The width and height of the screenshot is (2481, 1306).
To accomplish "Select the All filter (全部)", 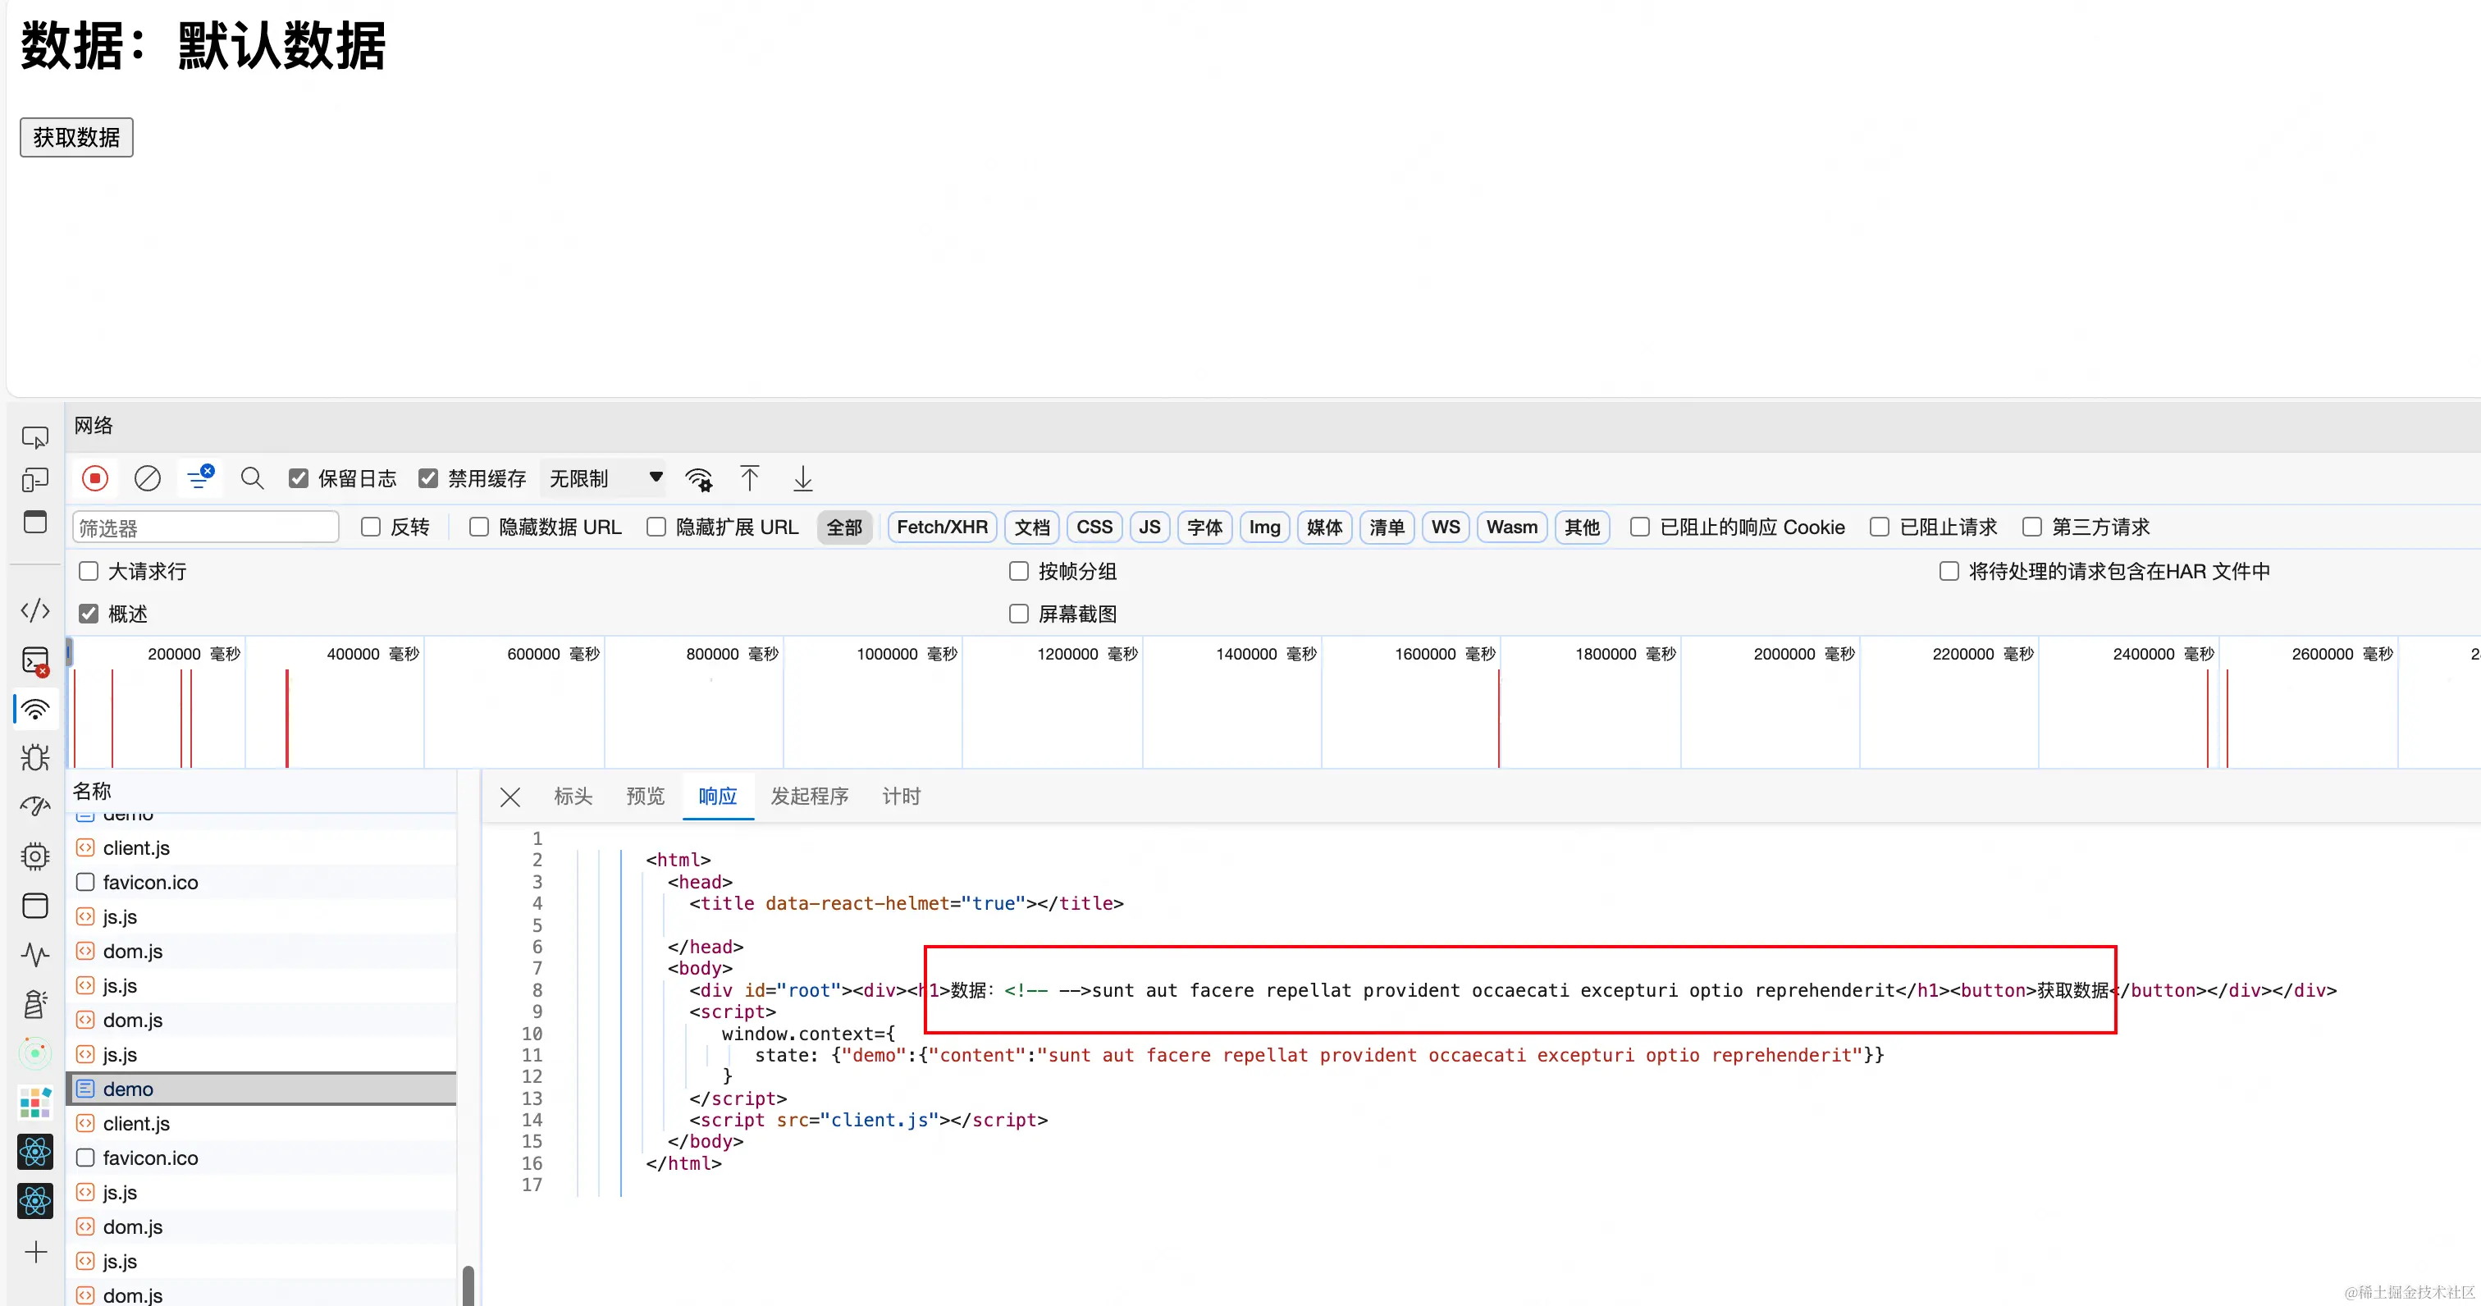I will pos(845,527).
